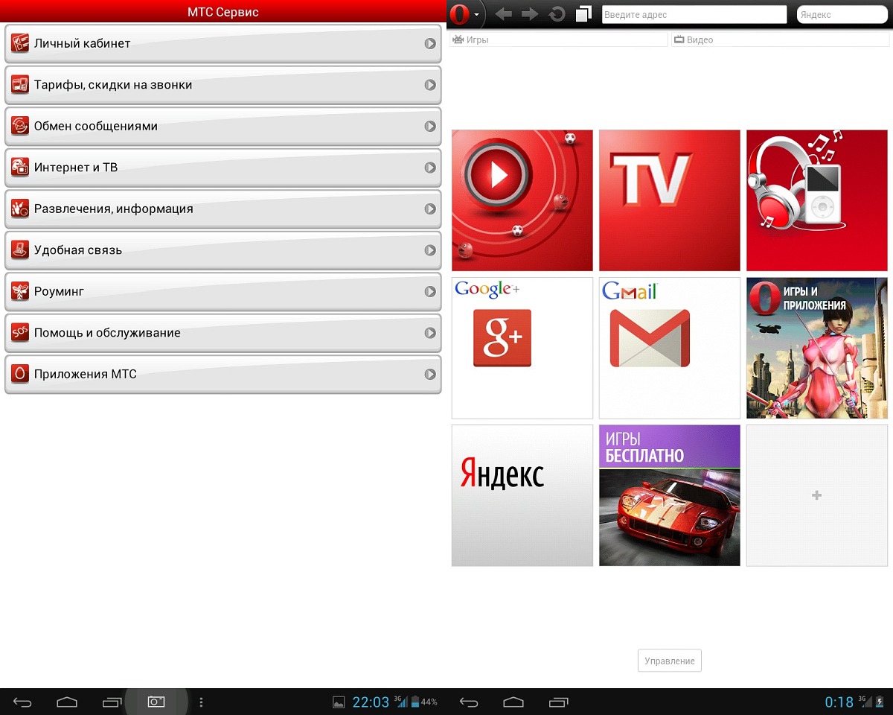Open Удобная связь menu row
Viewport: 893px width, 715px height.
(223, 250)
